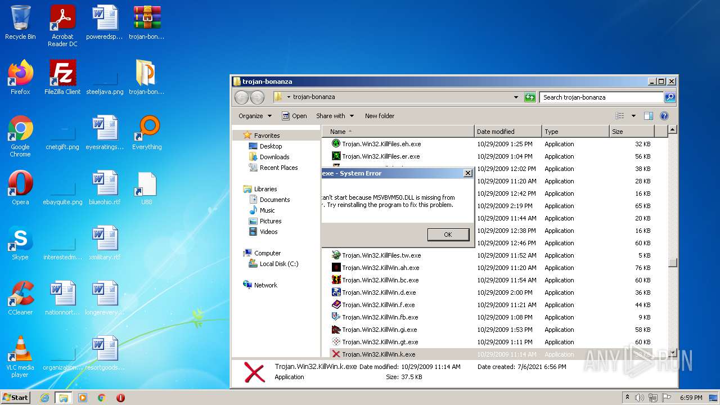Open Explorer help question mark icon
The image size is (720, 405).
coord(664,116)
